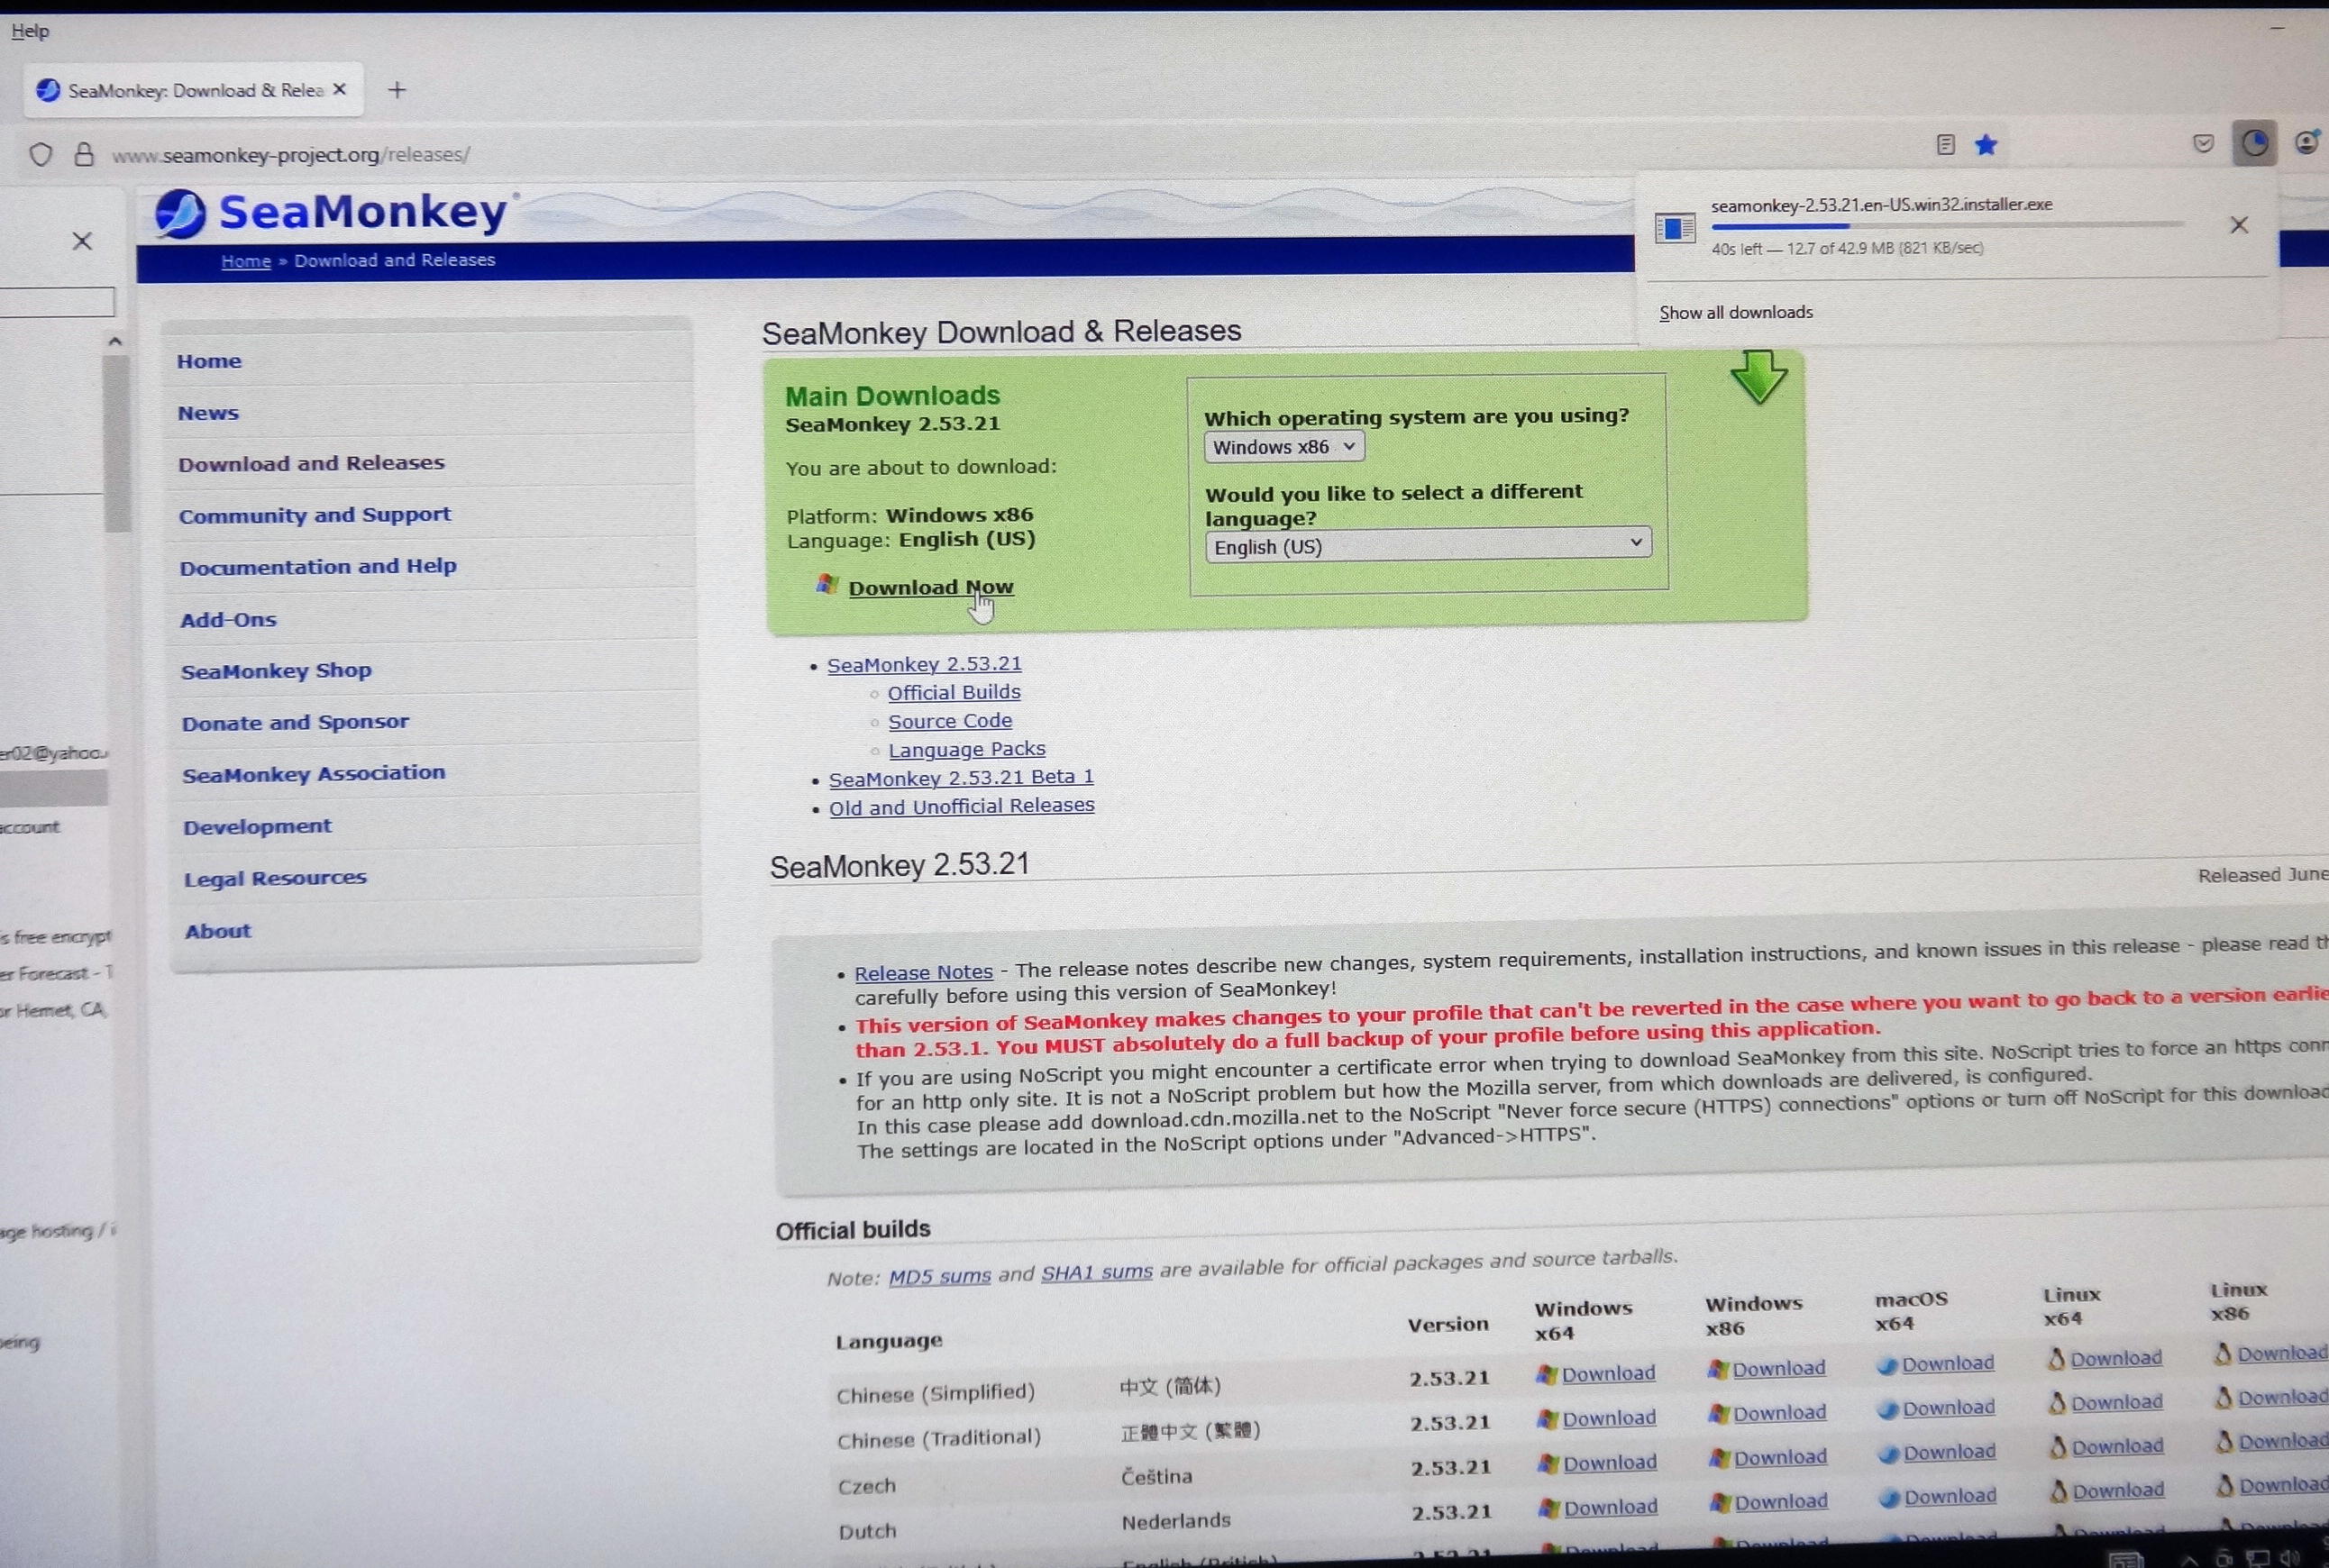Screen dimensions: 2329x1568
Task: Open Legal Resources navigation item
Action: tap(275, 878)
